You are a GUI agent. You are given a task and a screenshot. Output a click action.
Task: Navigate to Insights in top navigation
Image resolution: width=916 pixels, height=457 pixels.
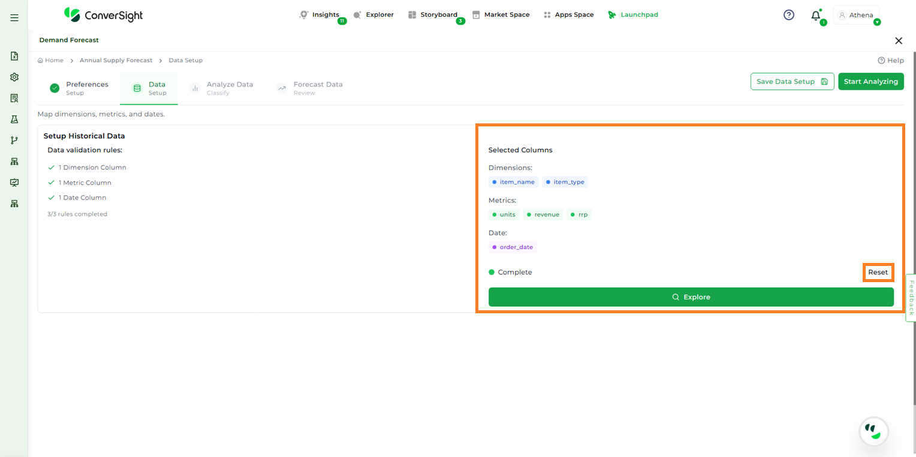click(320, 15)
